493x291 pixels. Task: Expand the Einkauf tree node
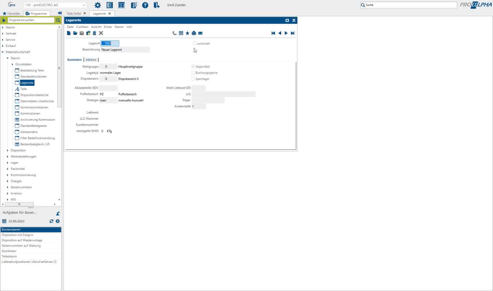(3, 46)
